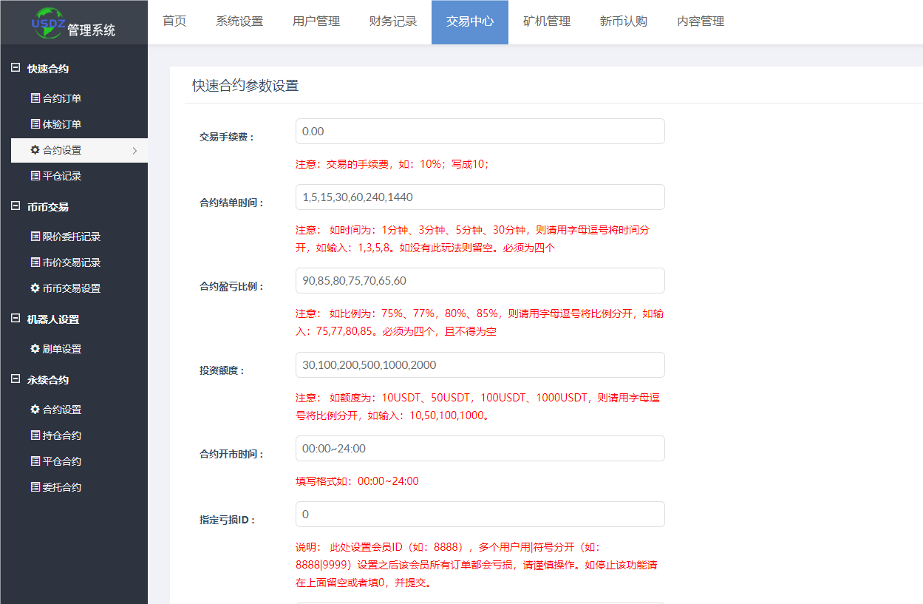
Task: Click the 交易手续费 input field
Action: 479,131
